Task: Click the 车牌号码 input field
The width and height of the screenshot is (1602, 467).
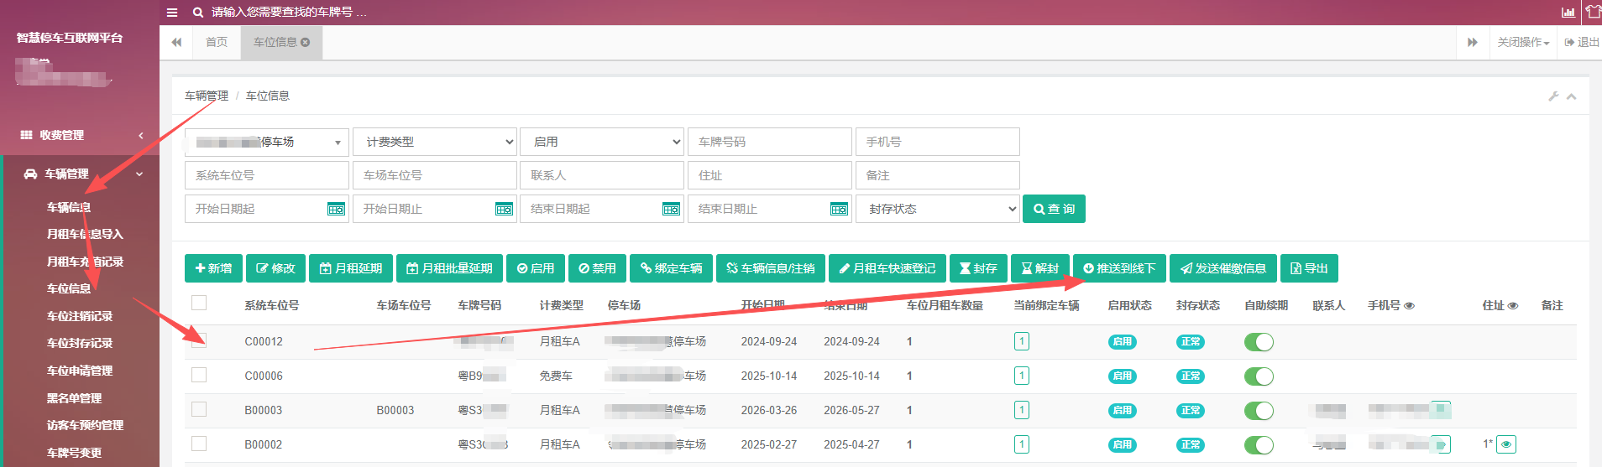Action: [x=770, y=142]
